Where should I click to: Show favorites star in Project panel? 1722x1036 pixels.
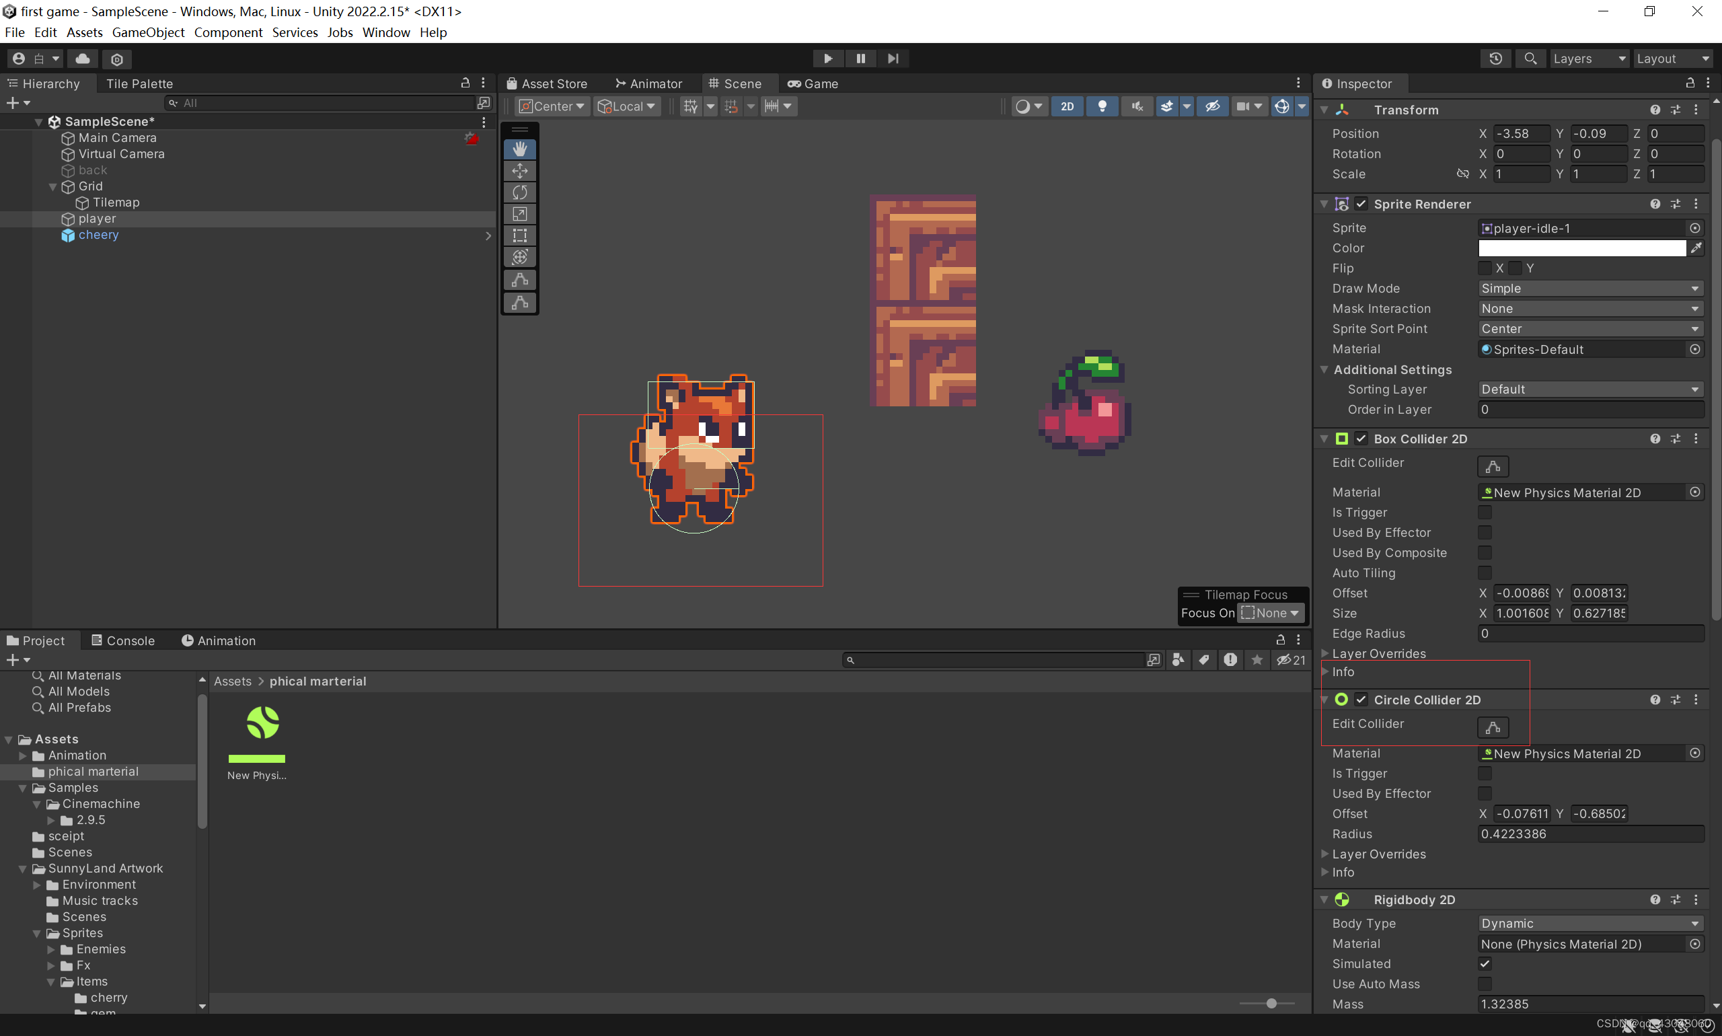1257,660
